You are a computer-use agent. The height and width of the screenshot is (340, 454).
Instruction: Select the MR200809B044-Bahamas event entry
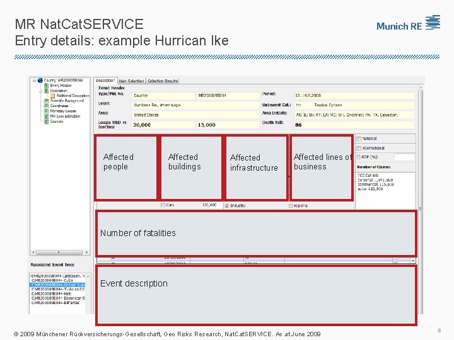click(x=57, y=303)
